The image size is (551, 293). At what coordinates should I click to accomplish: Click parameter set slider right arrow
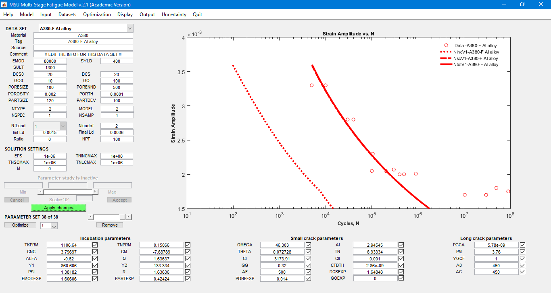pos(129,217)
